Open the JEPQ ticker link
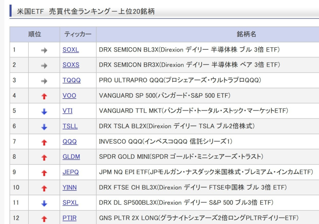319x224 pixels. tap(70, 172)
